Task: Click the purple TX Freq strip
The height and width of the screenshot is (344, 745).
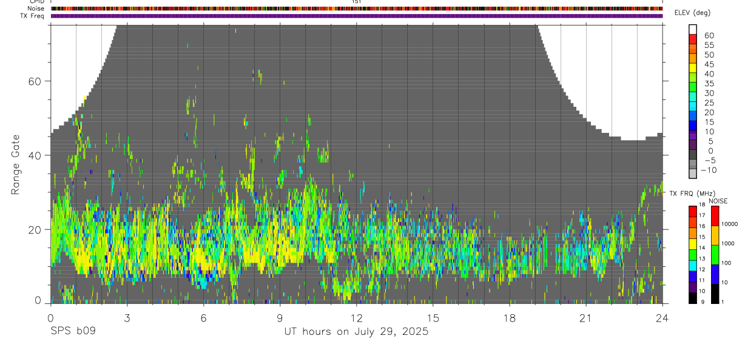Action: (x=357, y=16)
